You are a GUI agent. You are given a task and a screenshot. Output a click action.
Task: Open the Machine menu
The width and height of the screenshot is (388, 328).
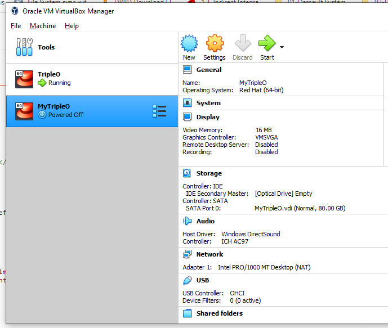43,26
